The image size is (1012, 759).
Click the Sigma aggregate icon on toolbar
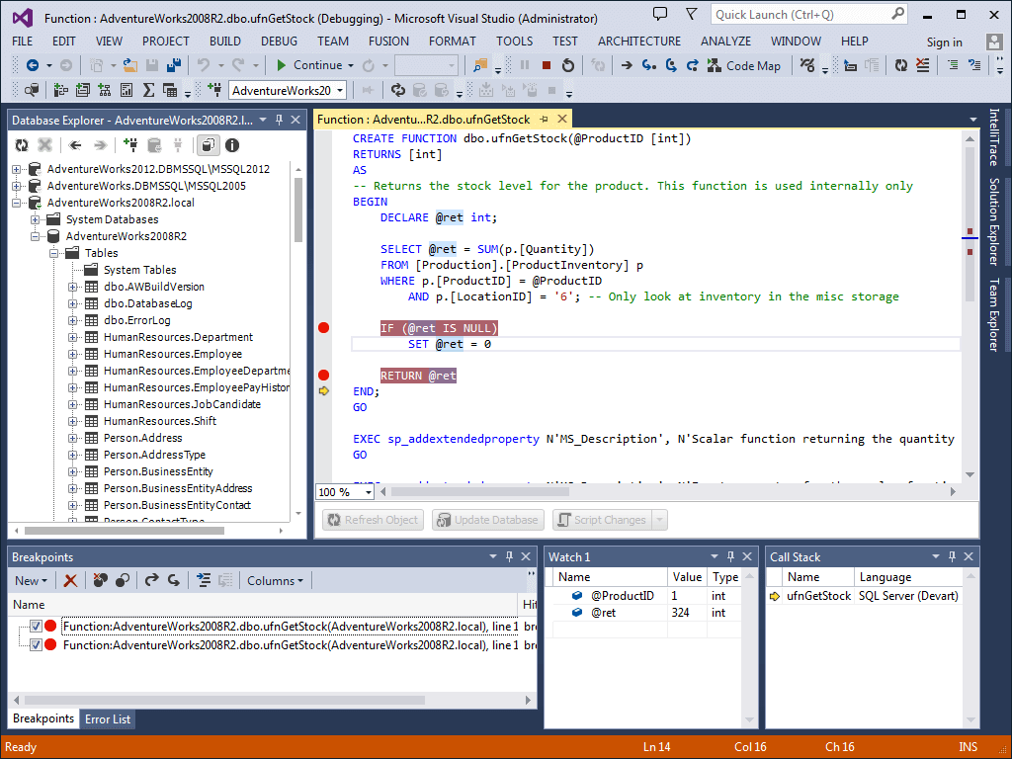pyautogui.click(x=148, y=90)
